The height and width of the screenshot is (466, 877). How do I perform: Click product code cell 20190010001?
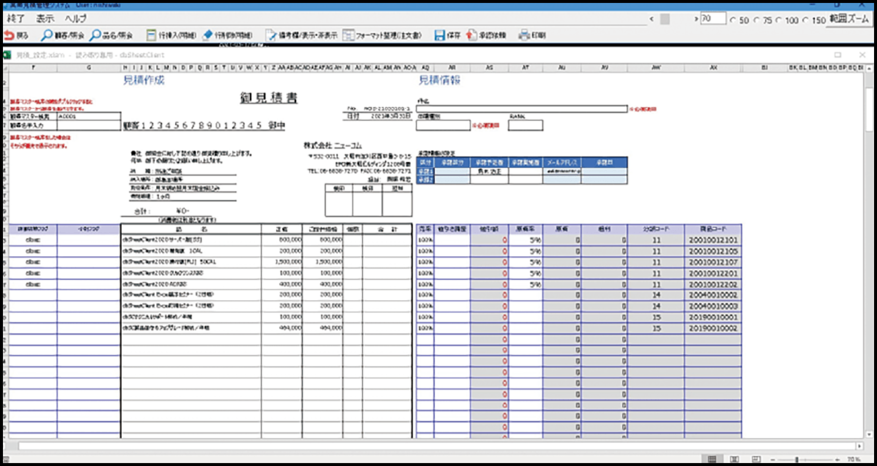[x=713, y=318]
